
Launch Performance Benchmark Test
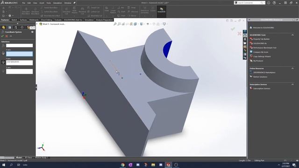(x=265, y=48)
